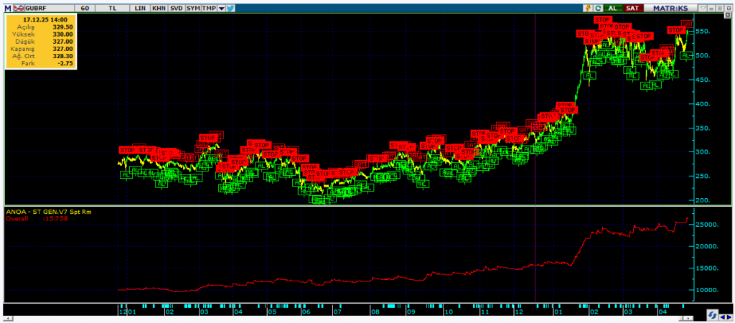
Task: Click the 10 month marker on time axis
Action: (448, 312)
